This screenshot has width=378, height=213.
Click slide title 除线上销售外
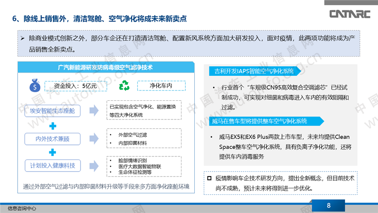tap(99, 19)
